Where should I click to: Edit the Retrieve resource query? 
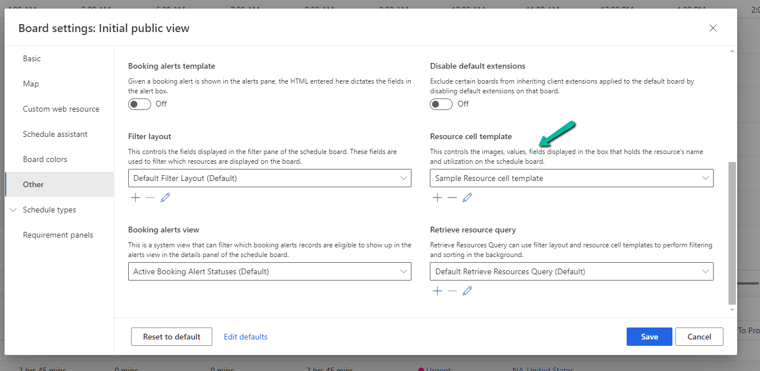tap(467, 291)
